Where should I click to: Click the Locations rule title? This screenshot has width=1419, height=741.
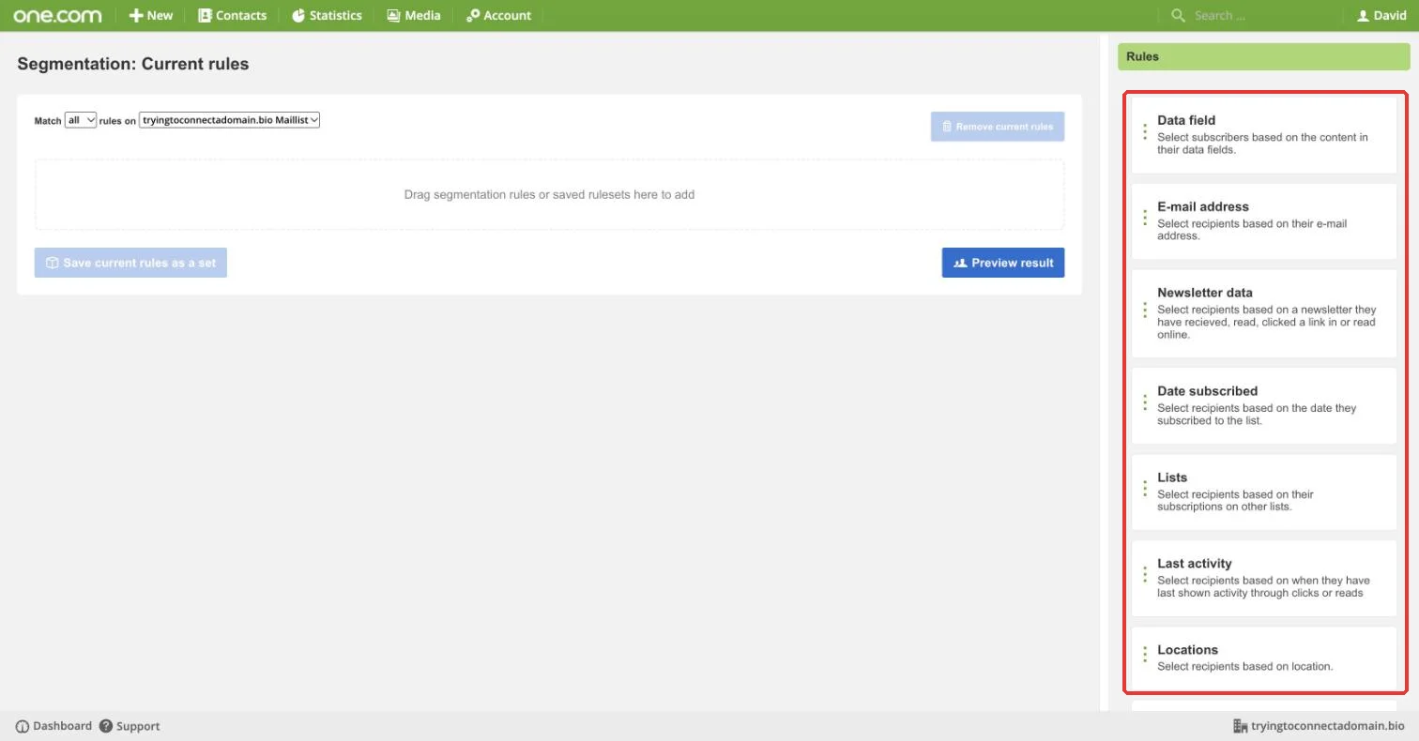(x=1187, y=650)
